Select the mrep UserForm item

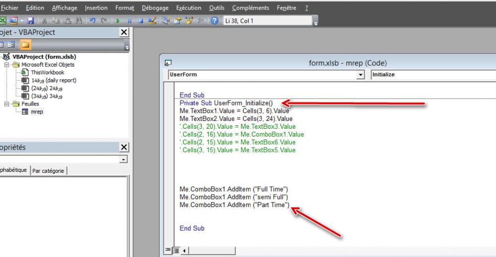pos(37,112)
